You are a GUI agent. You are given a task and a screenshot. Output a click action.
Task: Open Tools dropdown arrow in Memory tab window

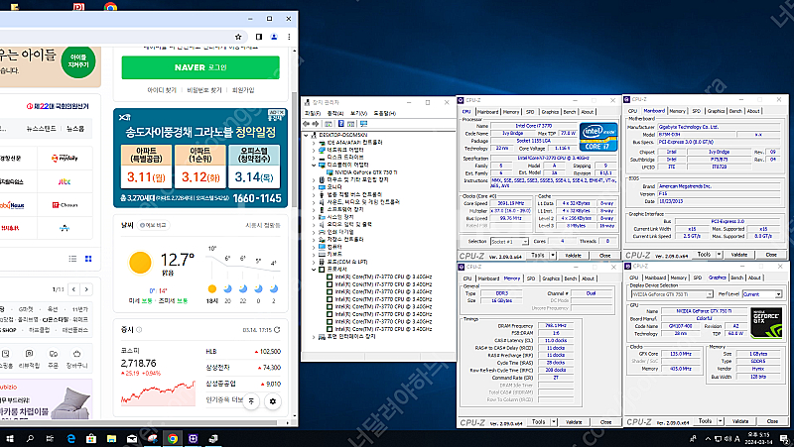pyautogui.click(x=554, y=421)
